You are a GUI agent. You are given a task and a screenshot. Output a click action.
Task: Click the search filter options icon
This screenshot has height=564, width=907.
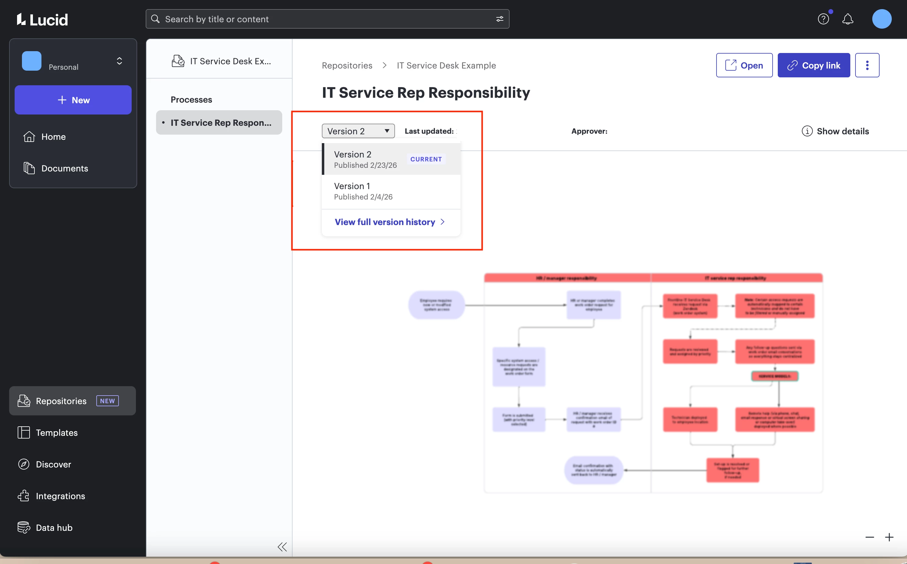click(x=500, y=19)
